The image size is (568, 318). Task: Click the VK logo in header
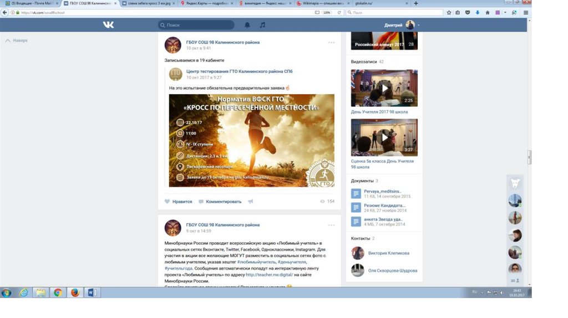(108, 25)
